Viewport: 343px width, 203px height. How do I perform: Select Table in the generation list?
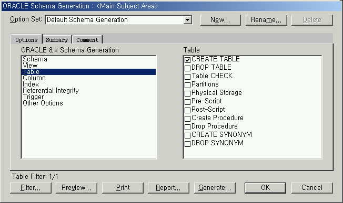pos(88,72)
